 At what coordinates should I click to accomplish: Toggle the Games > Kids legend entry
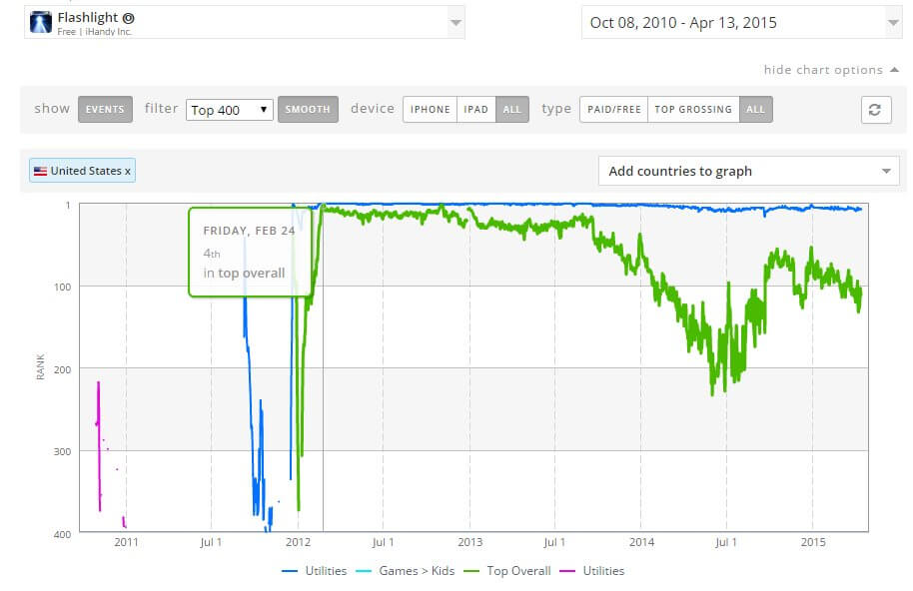pos(412,571)
